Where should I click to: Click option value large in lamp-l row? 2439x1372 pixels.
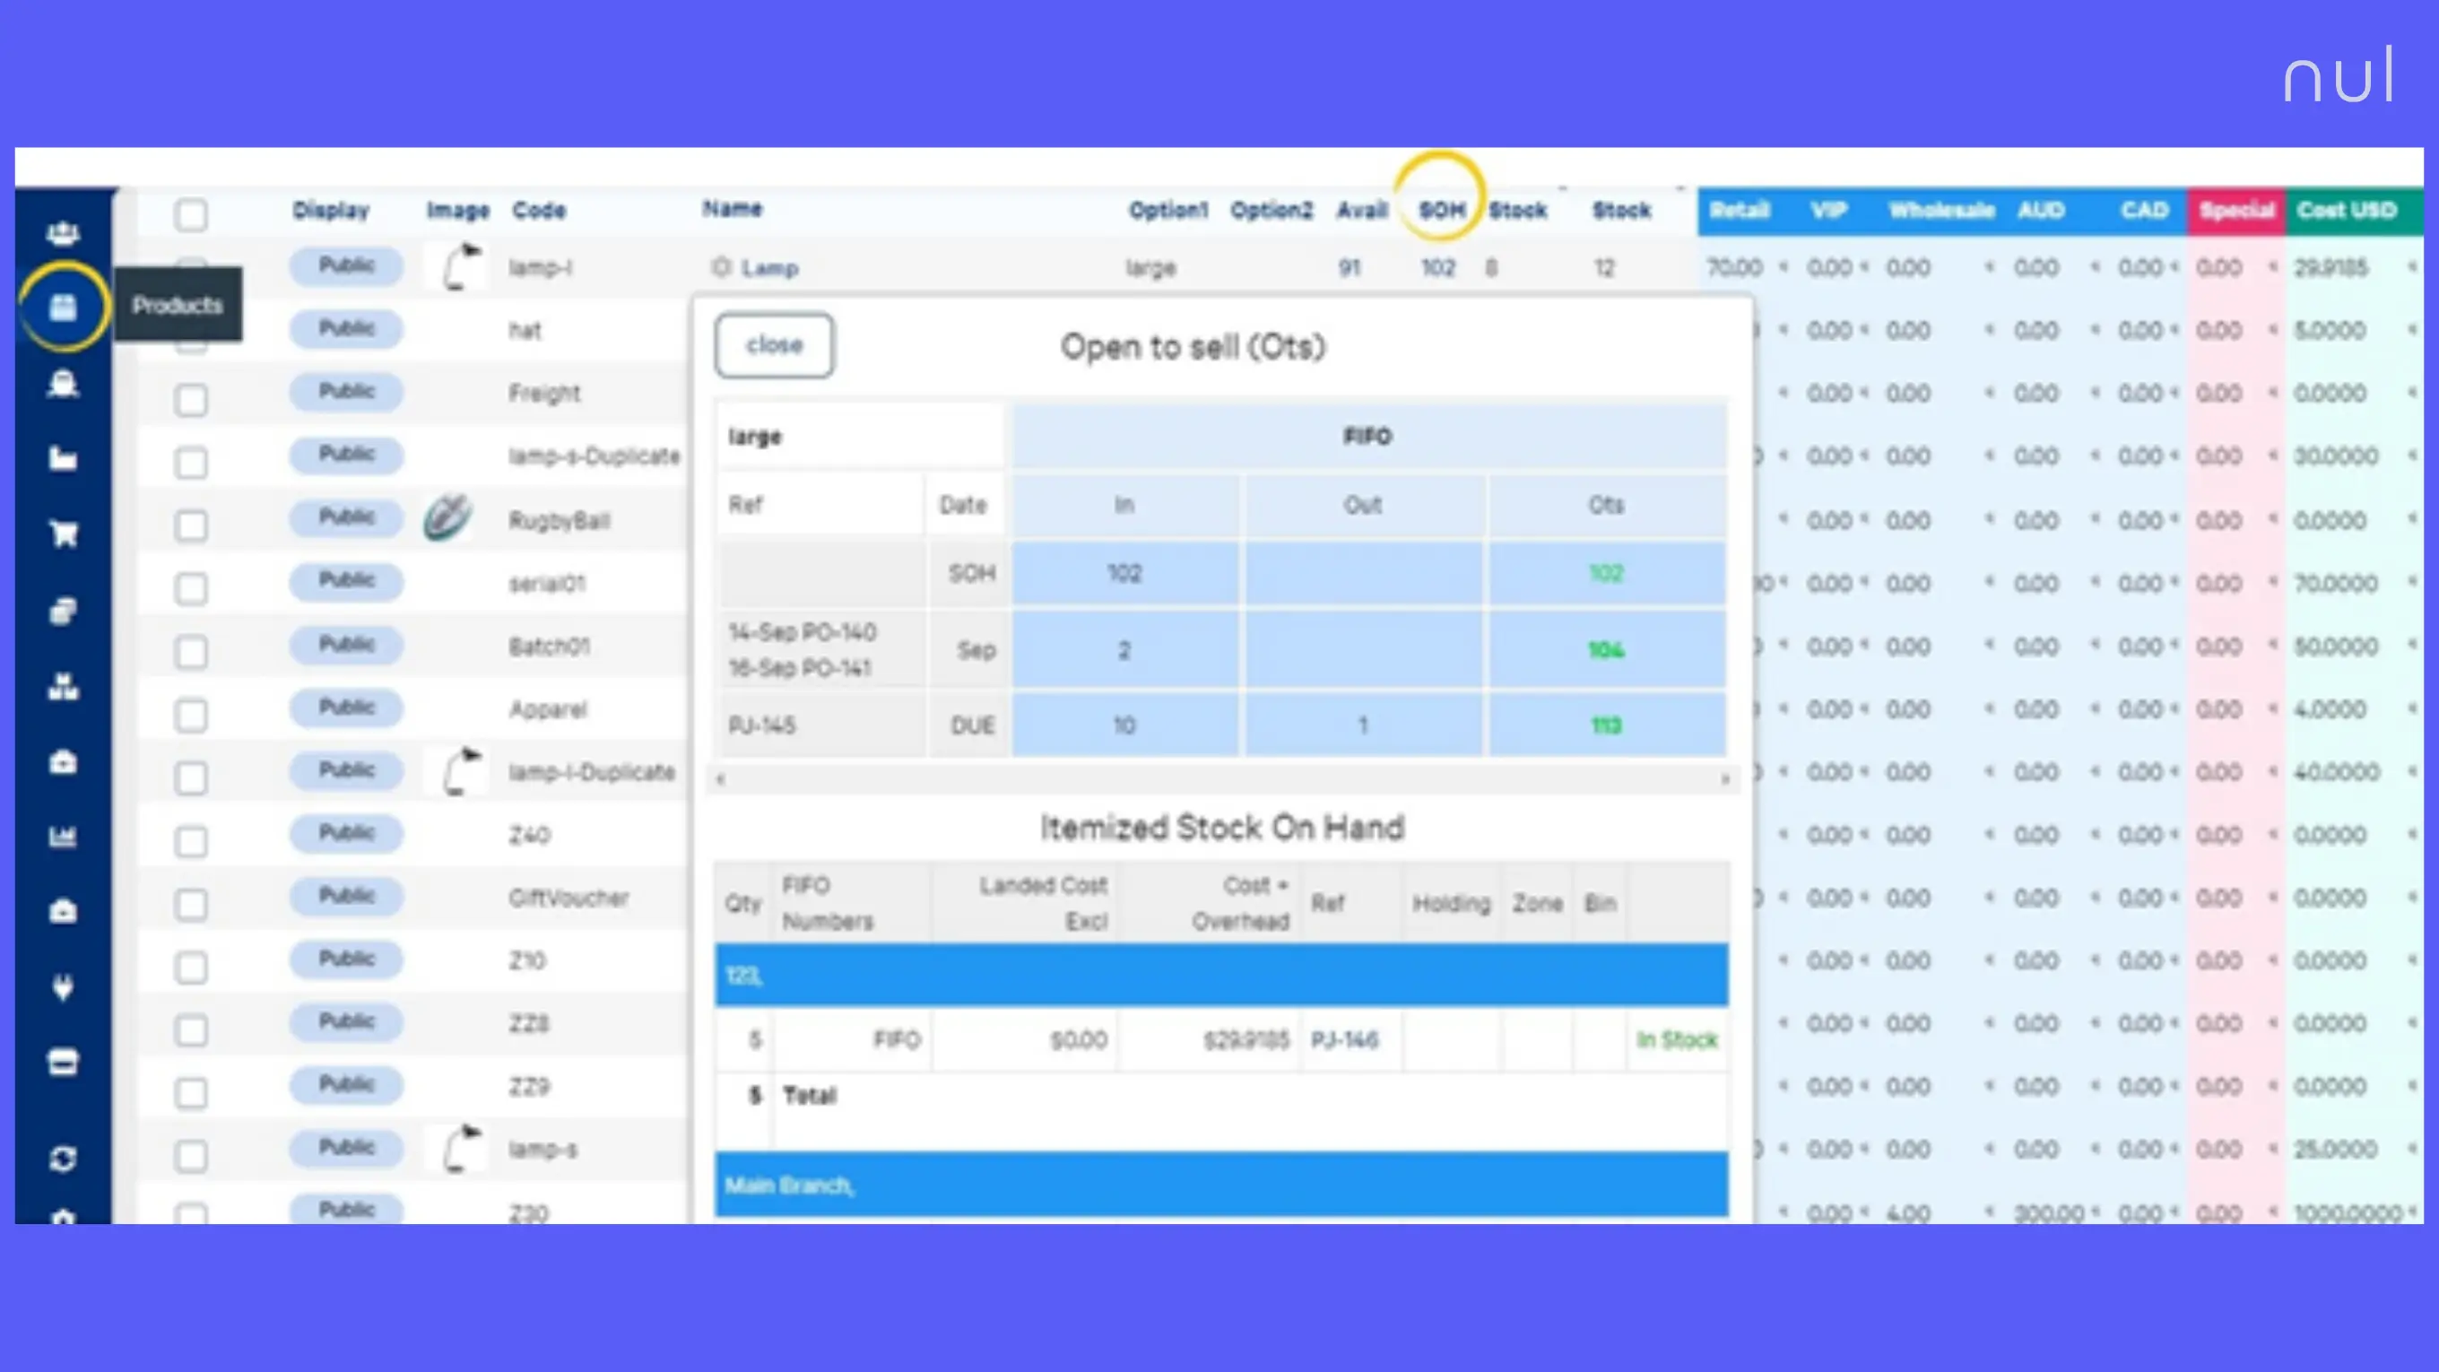coord(1150,269)
